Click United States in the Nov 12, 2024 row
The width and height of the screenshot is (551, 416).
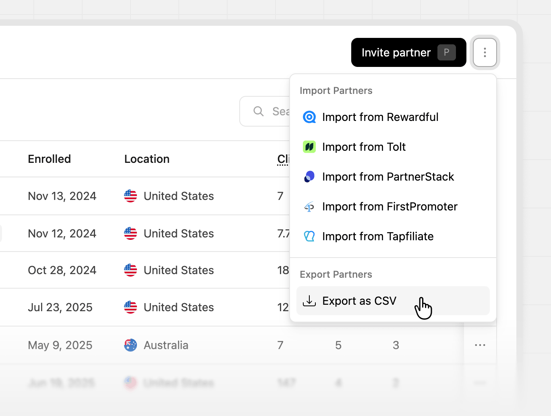(179, 233)
